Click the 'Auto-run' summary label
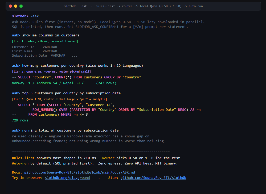266x194 pixels. point(21,163)
